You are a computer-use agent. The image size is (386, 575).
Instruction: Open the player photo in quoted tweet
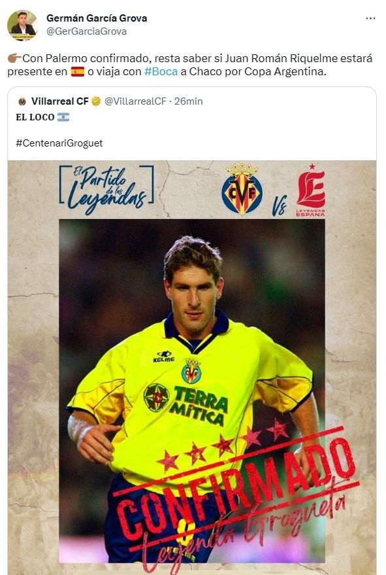tap(192, 391)
